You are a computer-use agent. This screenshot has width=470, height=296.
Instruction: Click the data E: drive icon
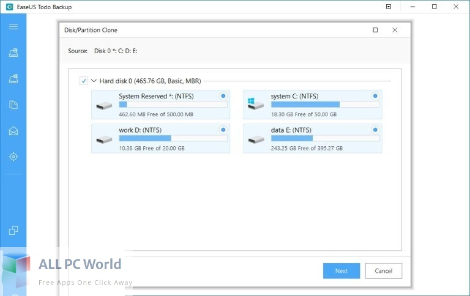[x=256, y=139]
